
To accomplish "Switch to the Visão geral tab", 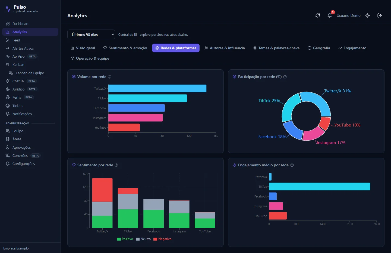I will pos(83,48).
